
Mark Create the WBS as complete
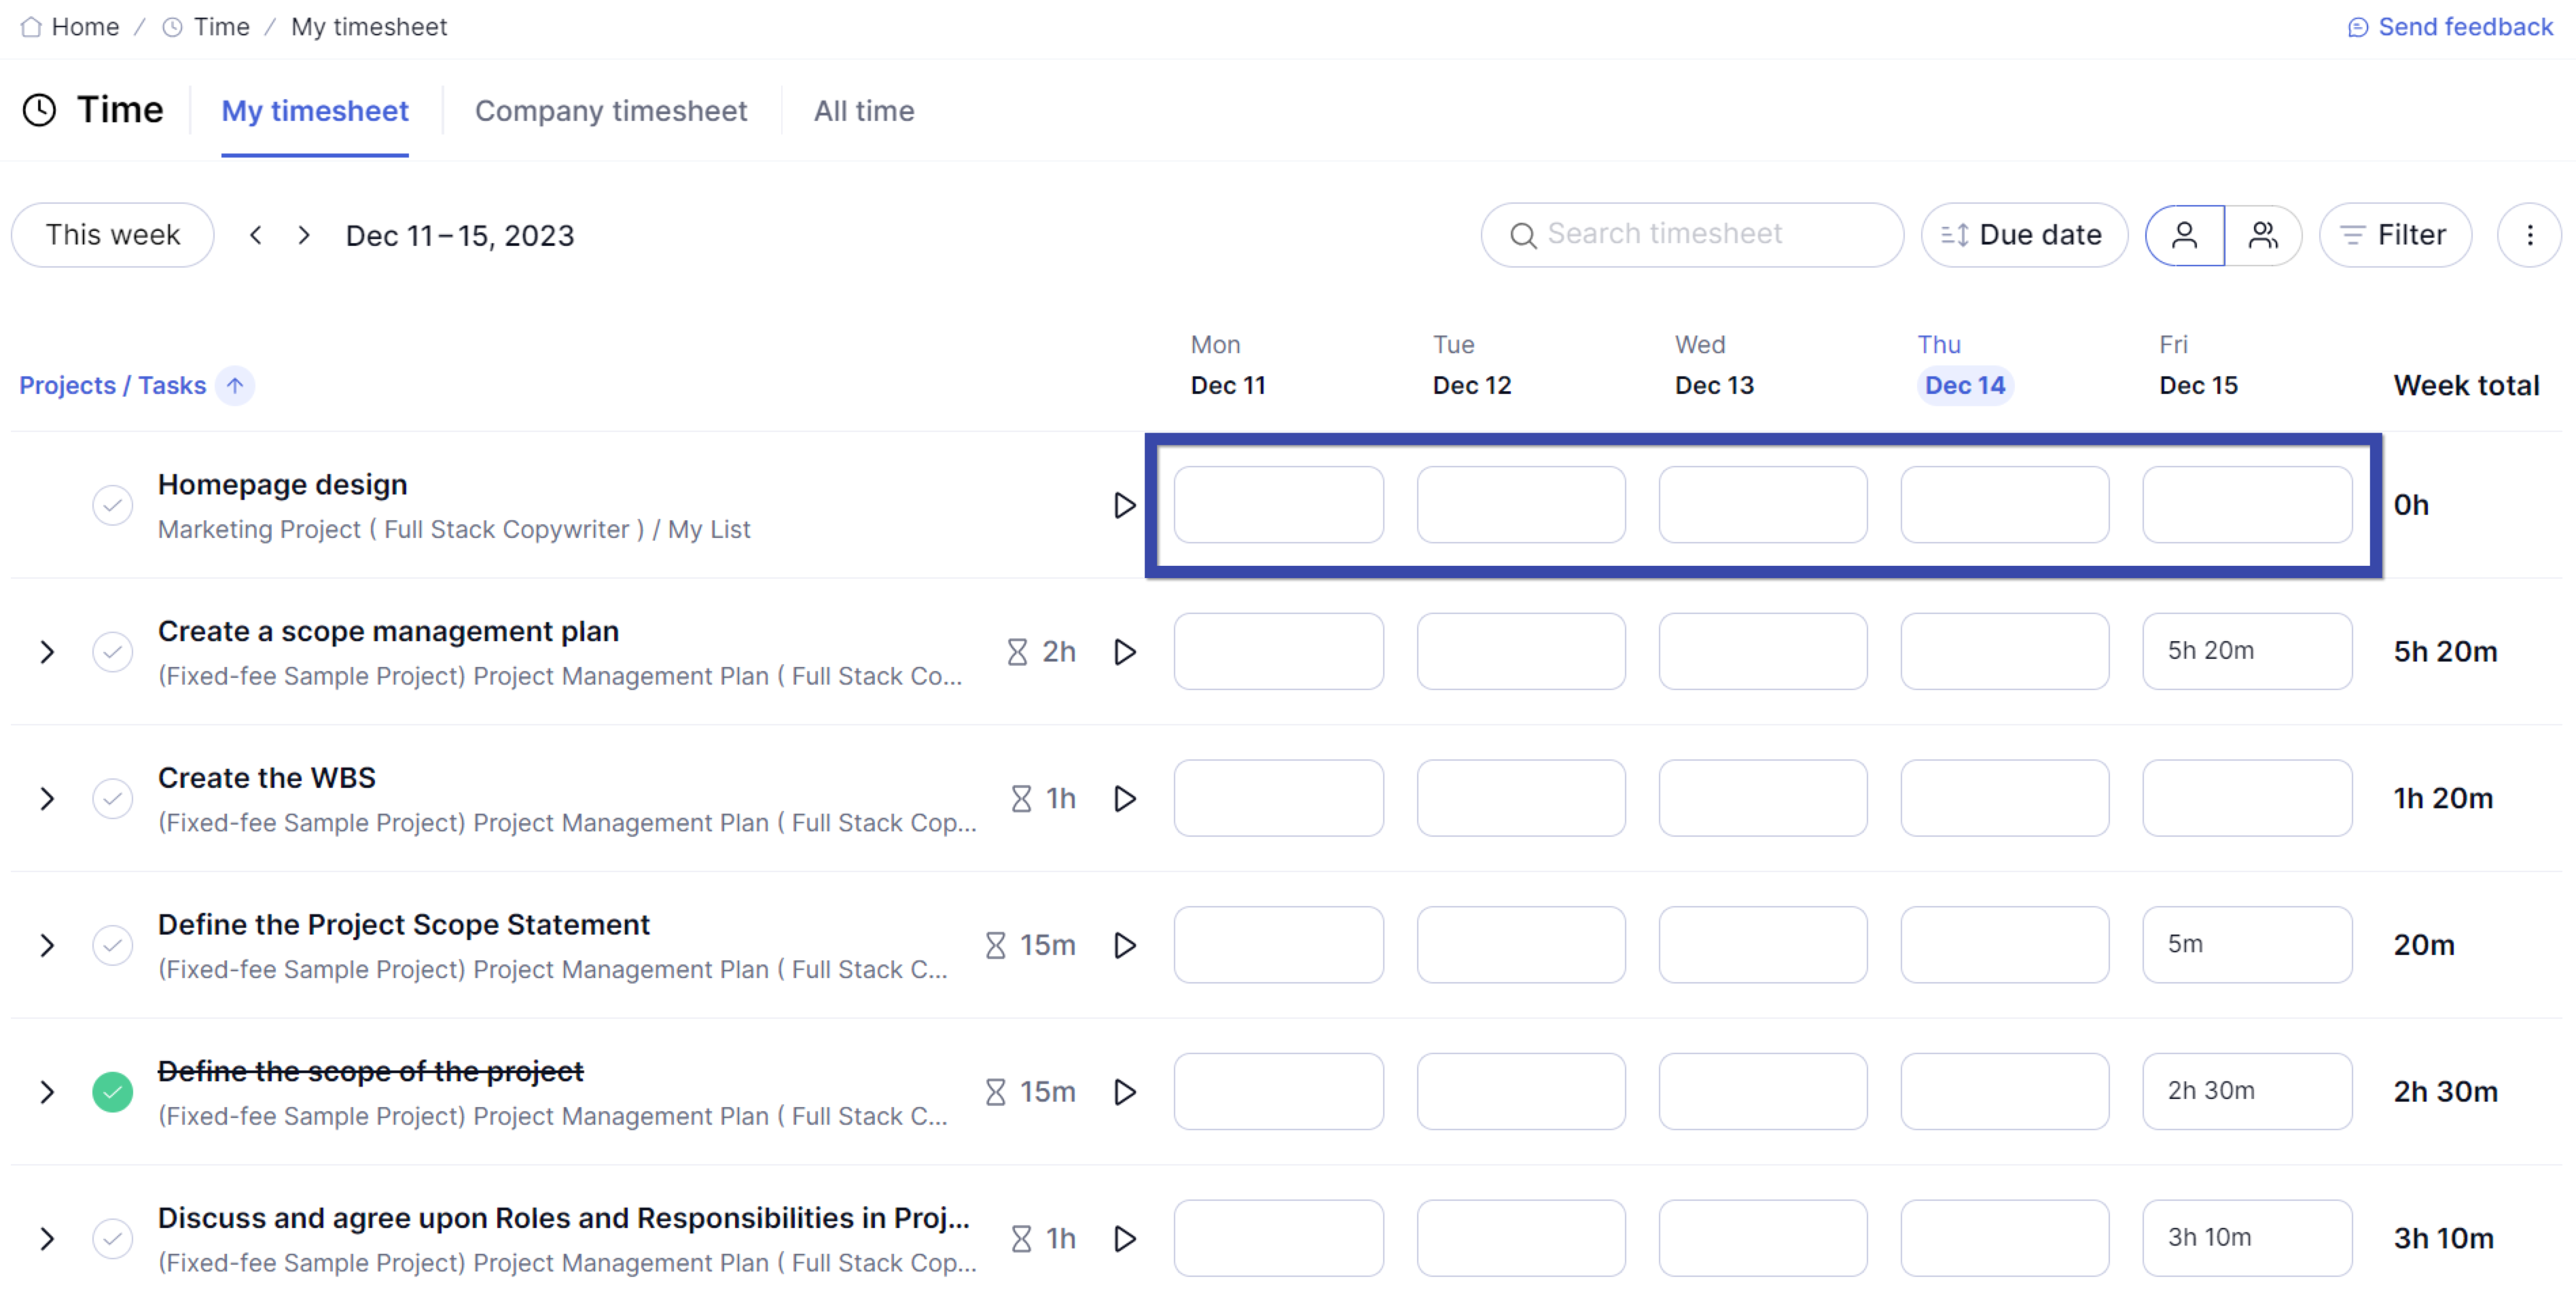pos(113,798)
